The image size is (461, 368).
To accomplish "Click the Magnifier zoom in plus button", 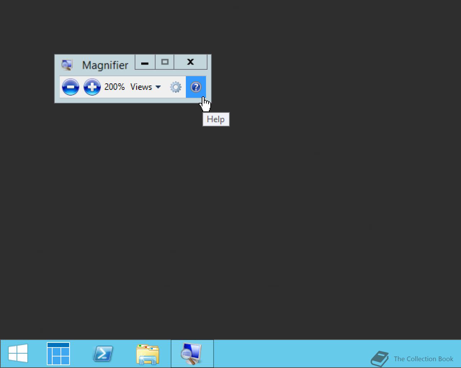I will [x=92, y=87].
